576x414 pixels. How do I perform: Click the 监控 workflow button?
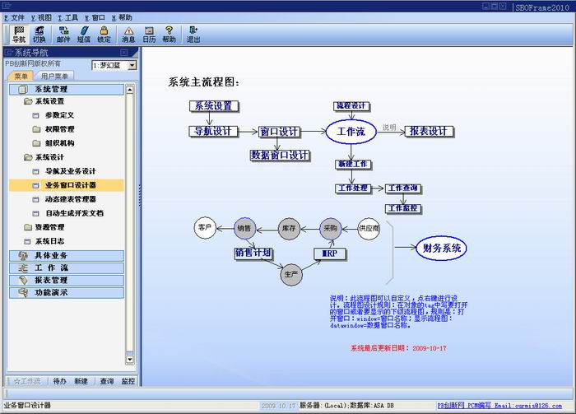[128, 381]
